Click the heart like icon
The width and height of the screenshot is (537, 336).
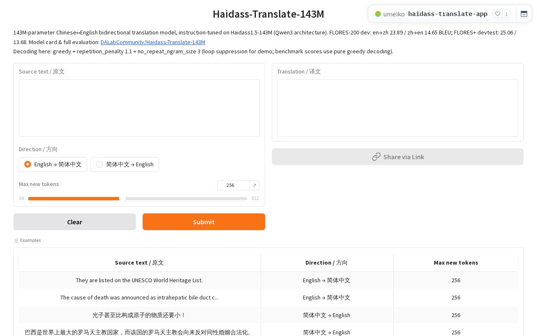pyautogui.click(x=498, y=14)
